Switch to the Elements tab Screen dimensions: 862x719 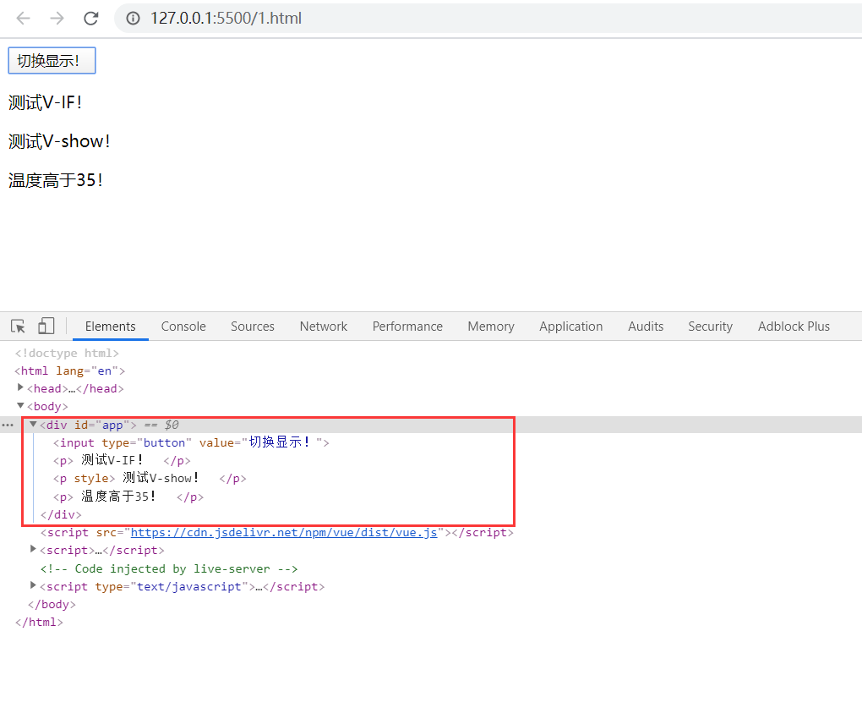[110, 327]
